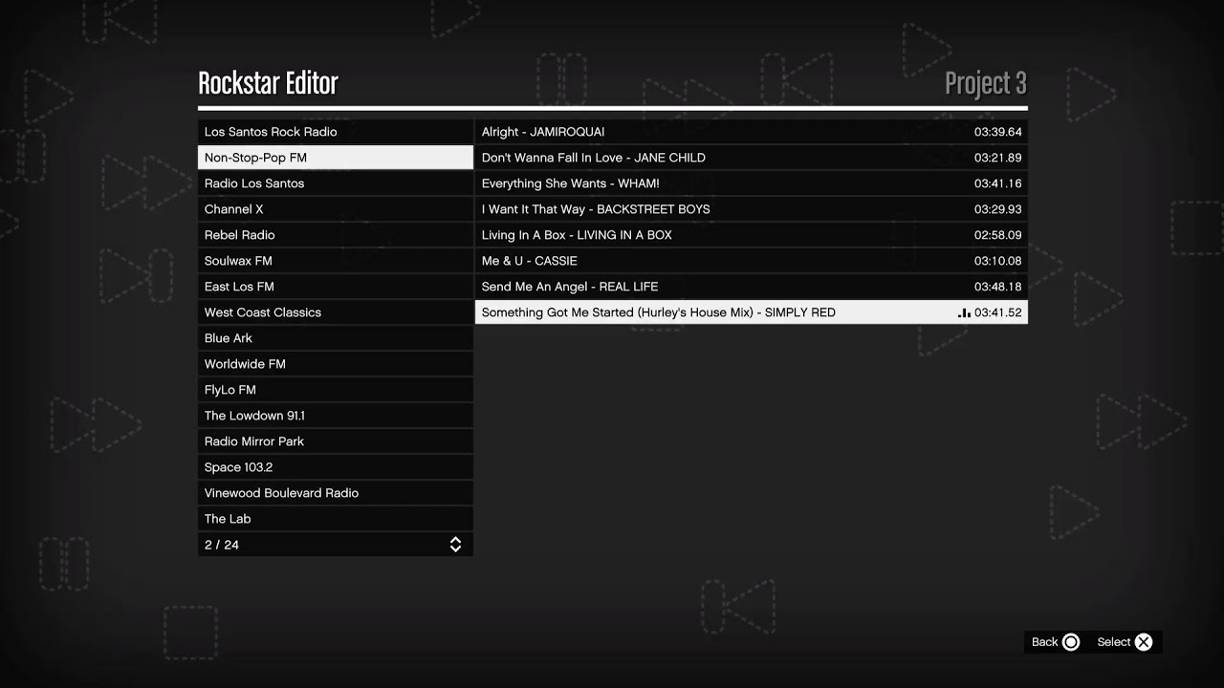Select Living In A Box track
This screenshot has width=1224, height=688.
point(752,235)
